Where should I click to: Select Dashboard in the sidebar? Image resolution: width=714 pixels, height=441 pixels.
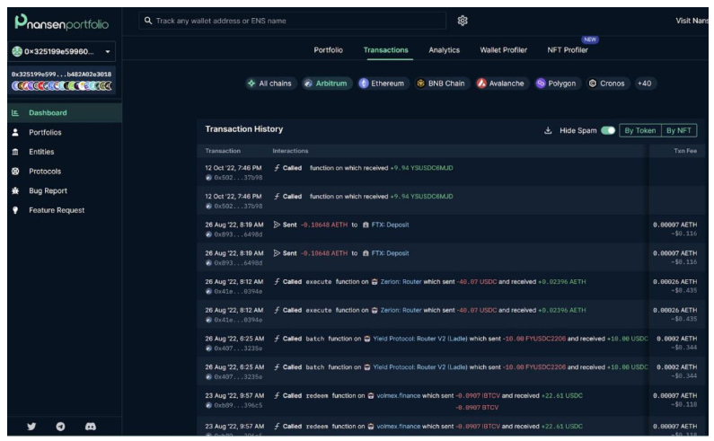tap(65, 113)
